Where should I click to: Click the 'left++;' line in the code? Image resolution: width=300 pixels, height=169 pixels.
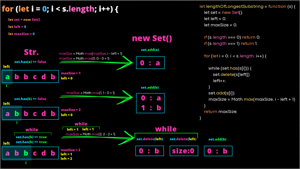[220, 81]
